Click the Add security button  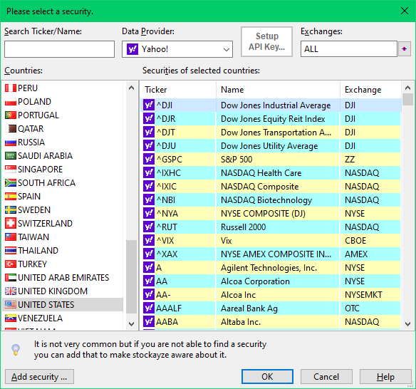[39, 377]
